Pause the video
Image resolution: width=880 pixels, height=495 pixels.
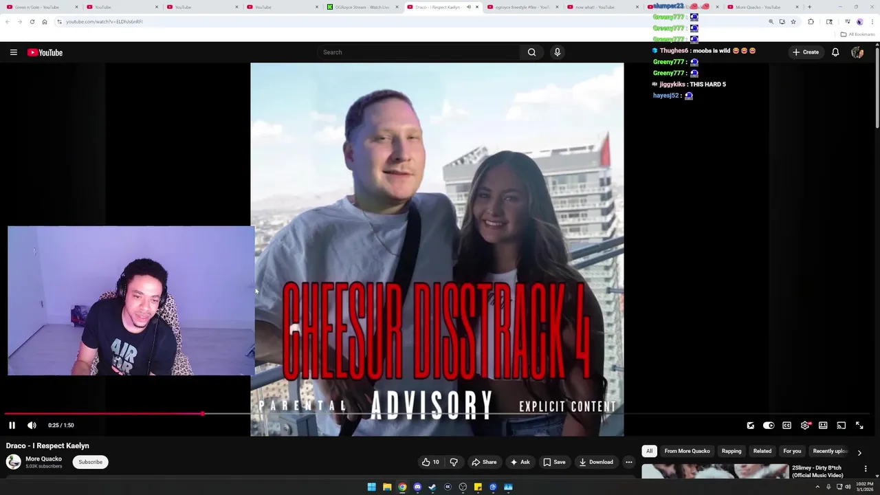click(x=12, y=426)
